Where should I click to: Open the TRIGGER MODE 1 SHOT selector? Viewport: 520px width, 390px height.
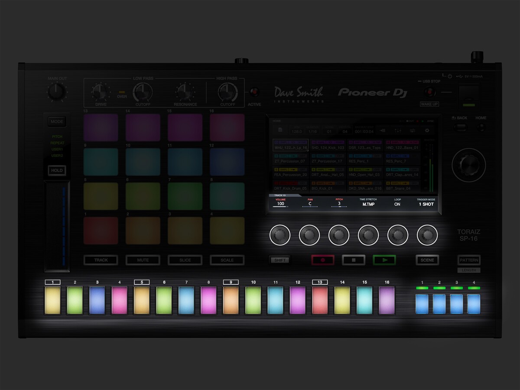(x=426, y=204)
